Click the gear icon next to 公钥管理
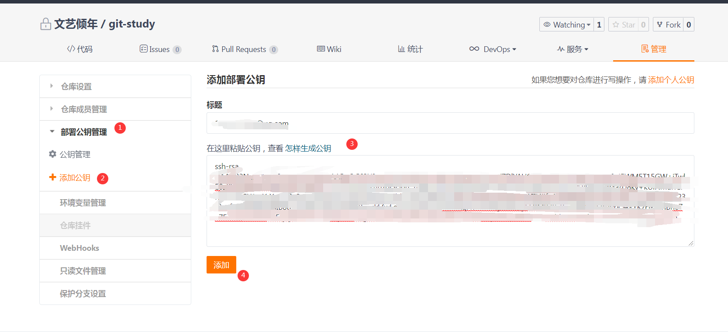Screen dimensions: 728x332 [x=53, y=154]
